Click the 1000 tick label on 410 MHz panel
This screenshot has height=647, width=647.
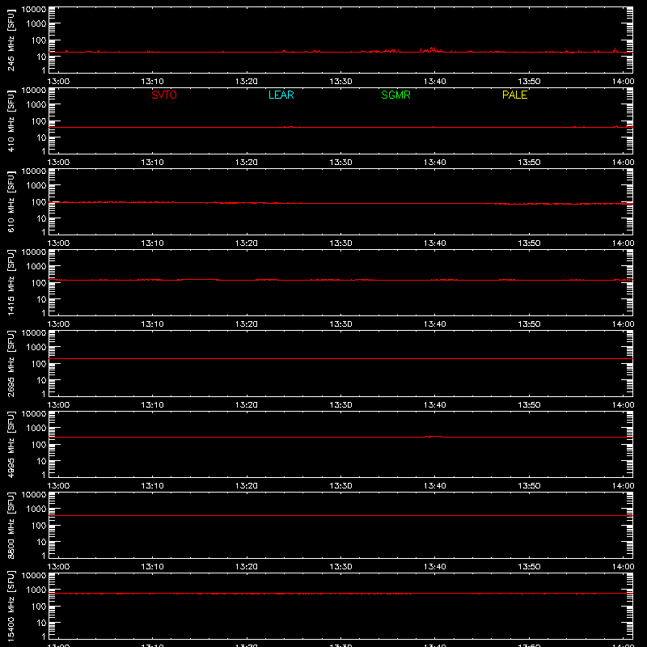click(36, 105)
